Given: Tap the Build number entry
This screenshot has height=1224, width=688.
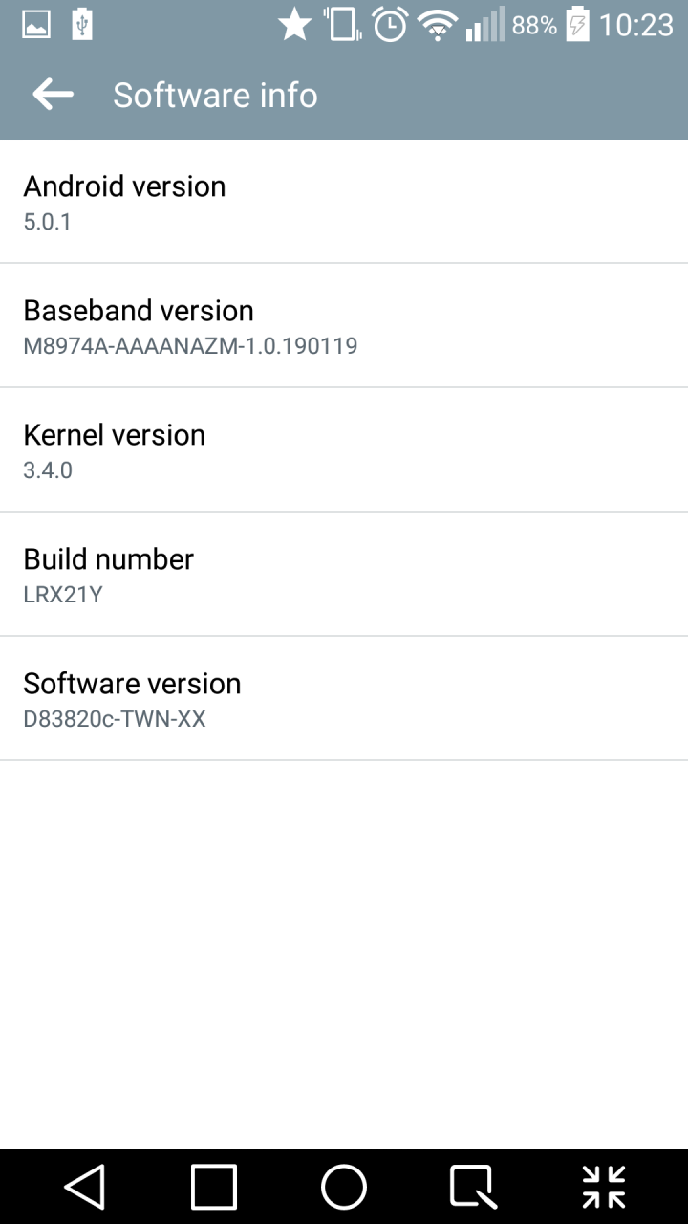Looking at the screenshot, I should click(344, 575).
